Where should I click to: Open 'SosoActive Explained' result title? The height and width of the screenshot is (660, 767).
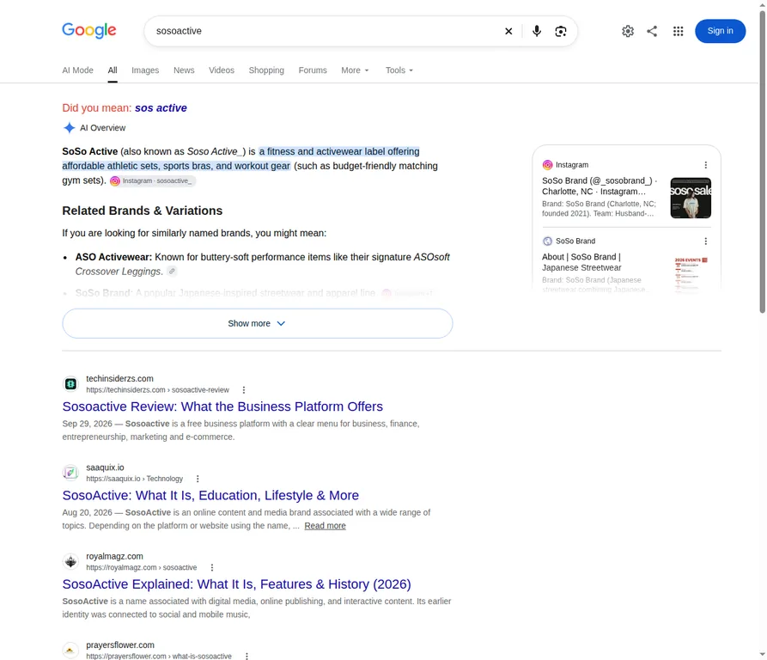(237, 584)
